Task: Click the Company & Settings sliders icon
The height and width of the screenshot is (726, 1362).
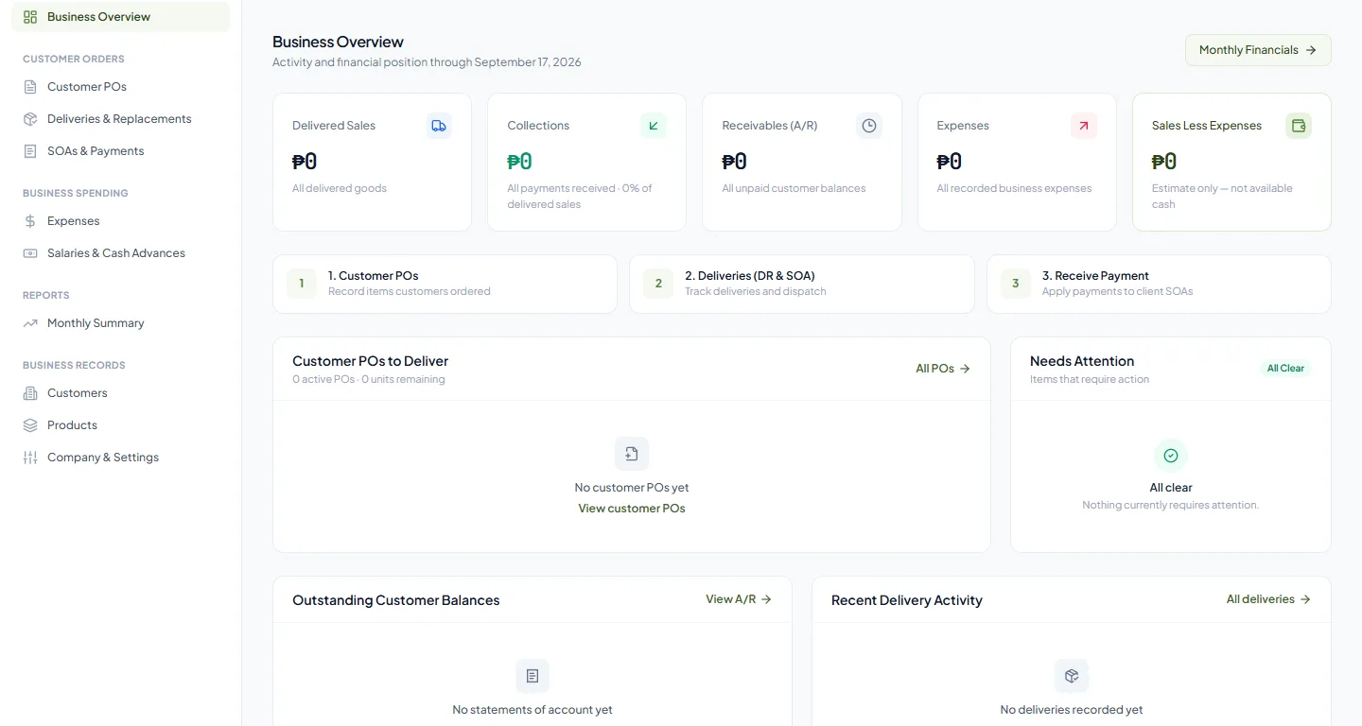Action: (30, 458)
